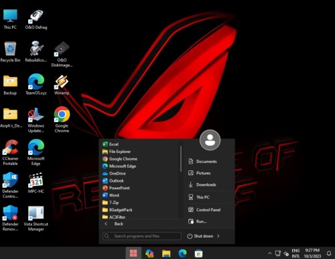Click the programs list scrollbar
The width and height of the screenshot is (335, 259).
181,159
